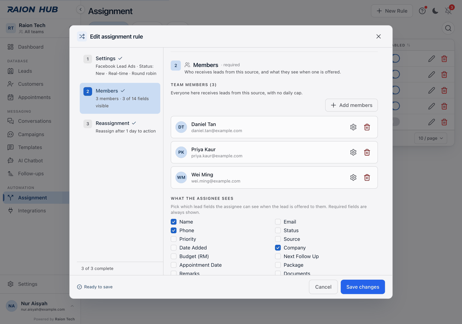Viewport: 462px width, 324px height.
Task: Delete member Daniel Tan via trash icon
Action: click(x=367, y=127)
